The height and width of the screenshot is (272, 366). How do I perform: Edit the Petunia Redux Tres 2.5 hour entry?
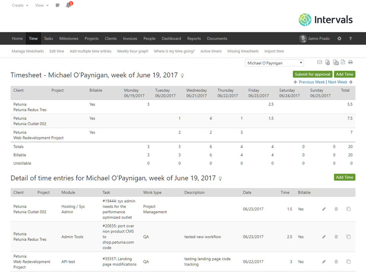tap(324, 237)
